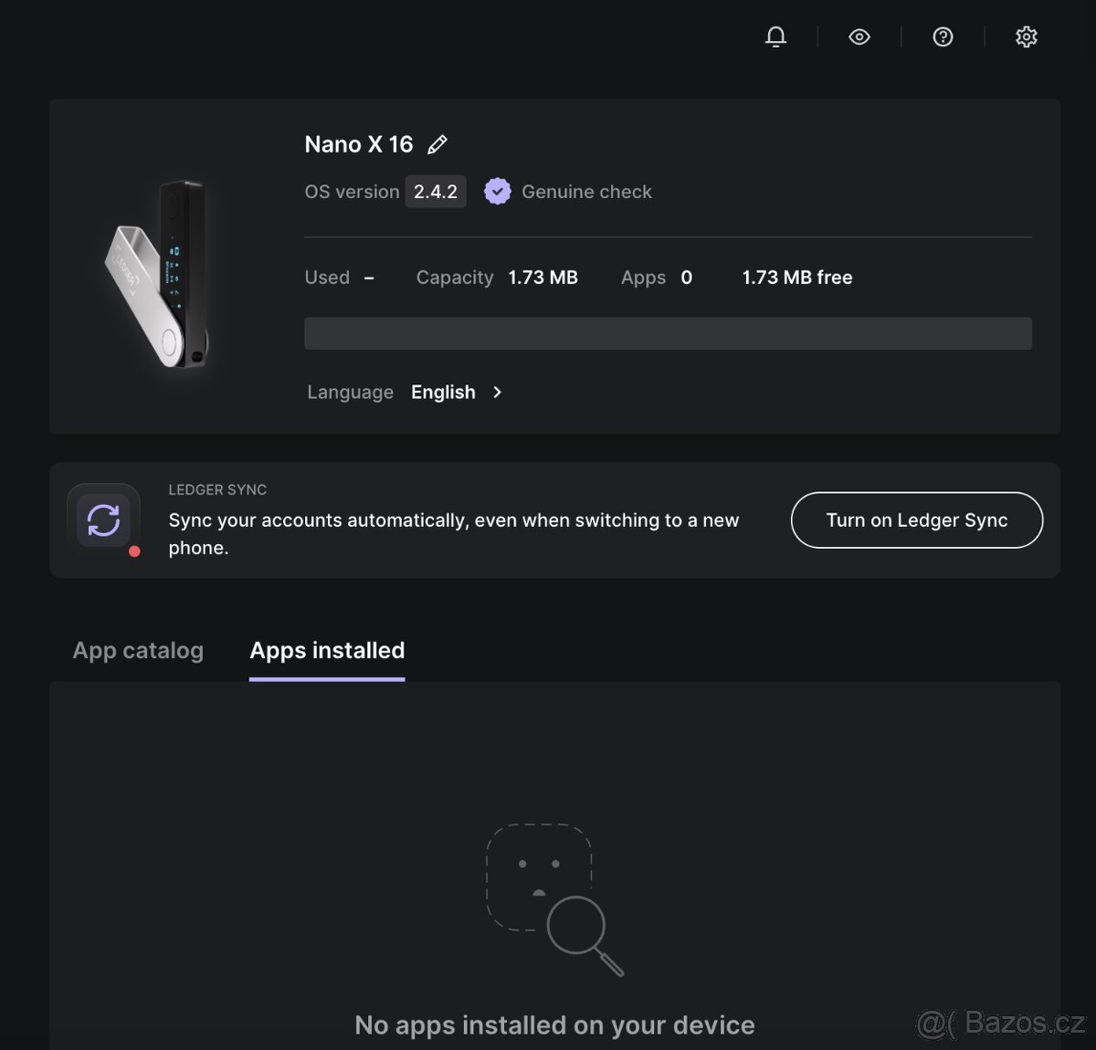Open the English language option
The image size is (1096, 1050).
pyautogui.click(x=443, y=392)
